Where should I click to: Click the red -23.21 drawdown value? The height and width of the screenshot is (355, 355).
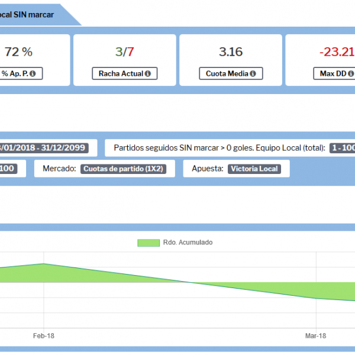pos(337,51)
